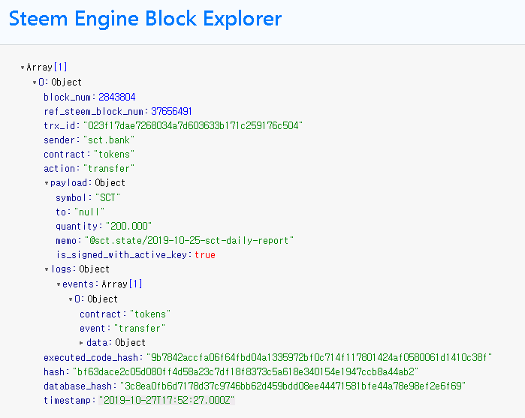Collapse the events Array[1] node

pos(59,284)
